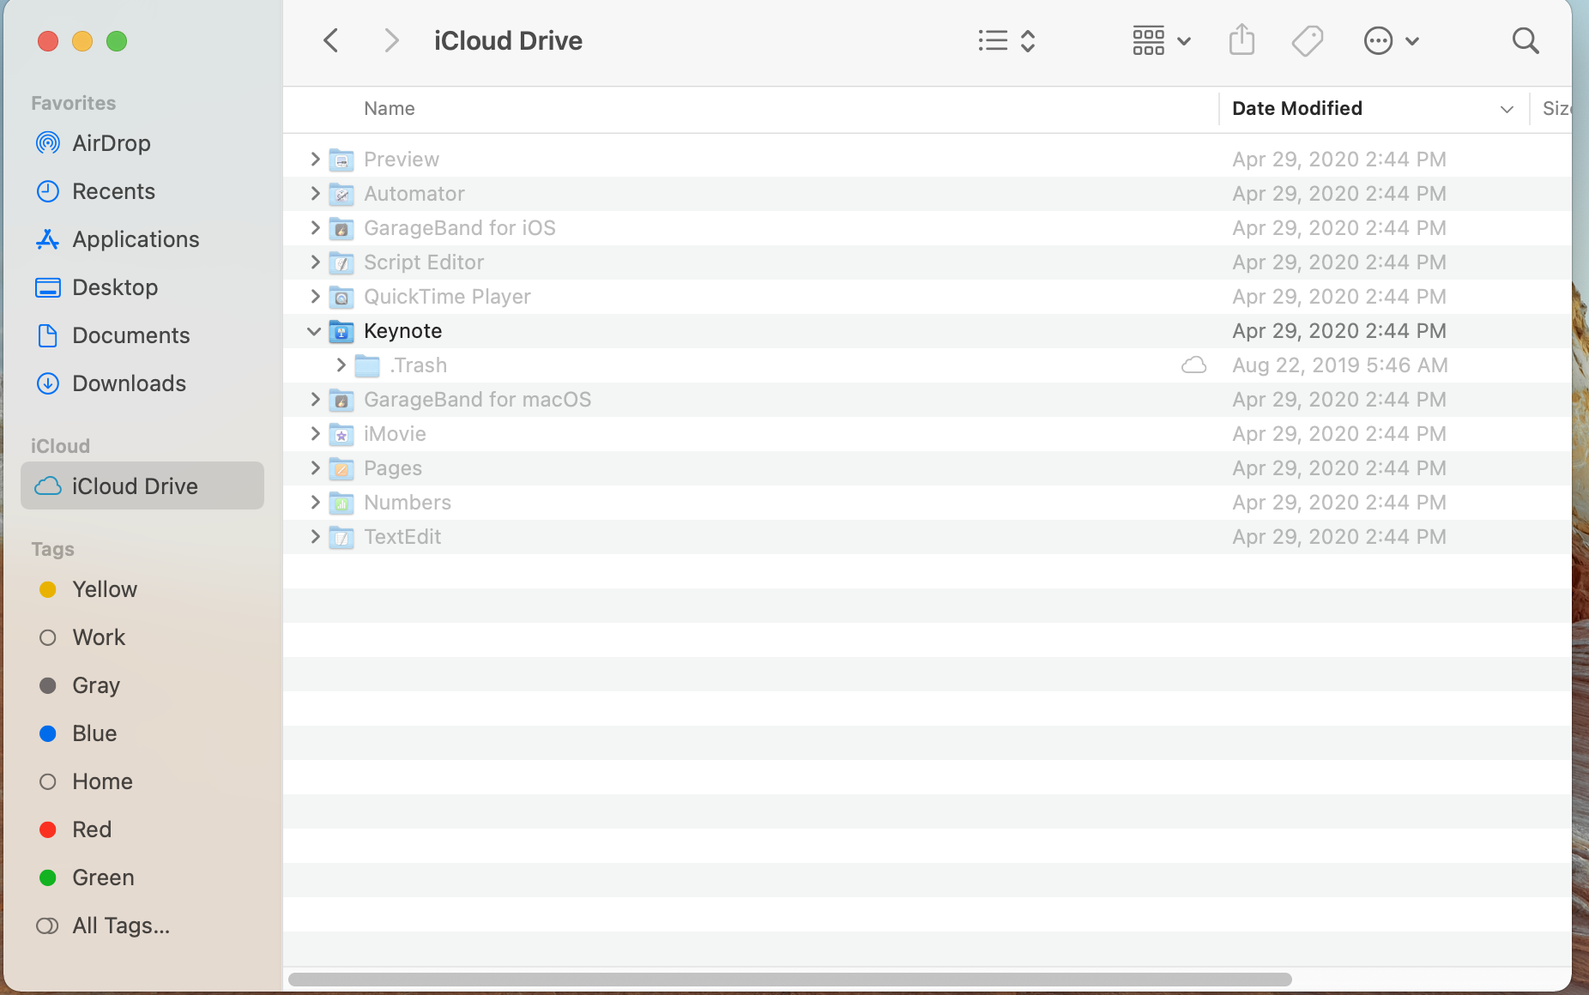Image resolution: width=1589 pixels, height=995 pixels.
Task: Select the TextEdit folder icon
Action: 341,537
